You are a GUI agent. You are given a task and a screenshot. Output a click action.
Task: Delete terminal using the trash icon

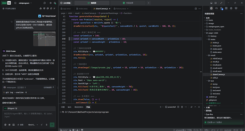pyautogui.click(x=182, y=107)
